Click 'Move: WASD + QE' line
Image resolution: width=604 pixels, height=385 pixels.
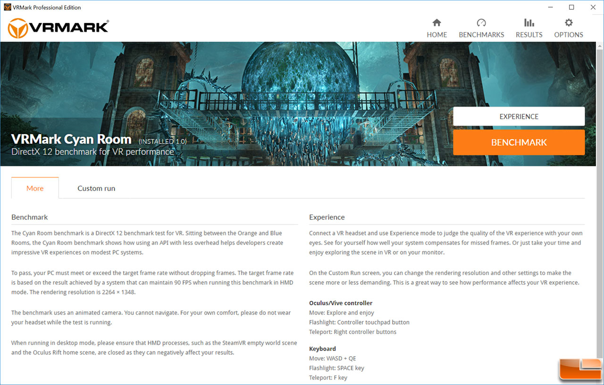click(333, 359)
